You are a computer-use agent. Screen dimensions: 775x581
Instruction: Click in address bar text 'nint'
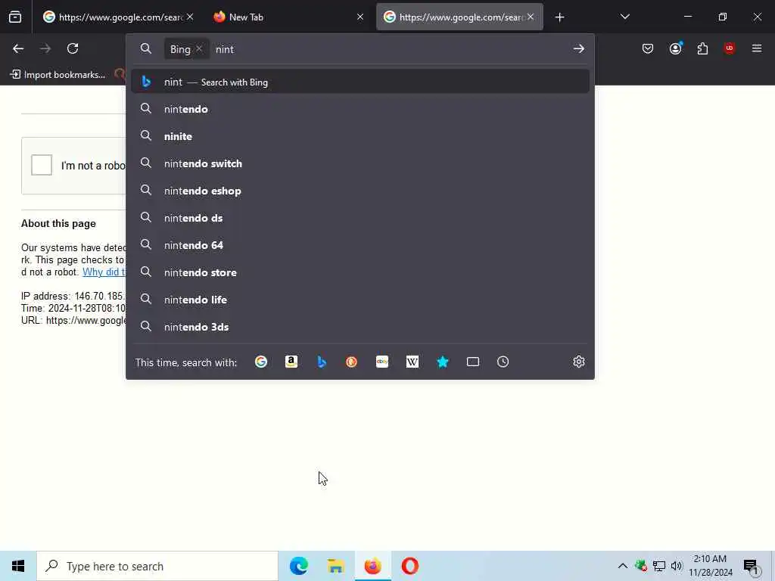[225, 49]
